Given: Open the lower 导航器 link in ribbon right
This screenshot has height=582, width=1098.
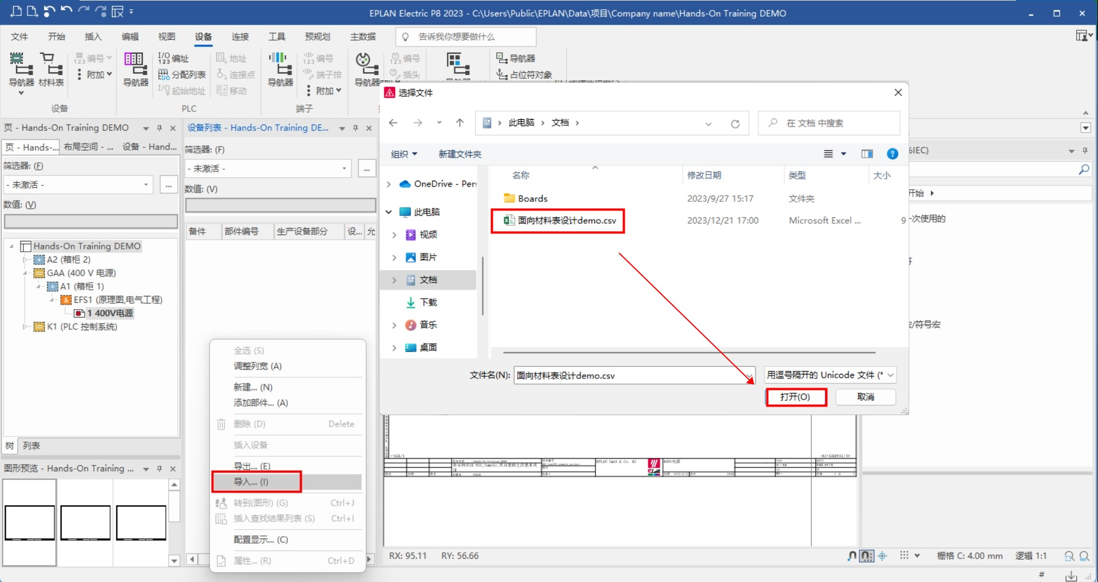Looking at the screenshot, I should (516, 58).
